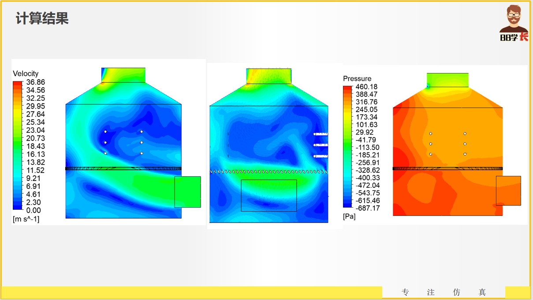Click the 专注仿真 footer text
This screenshot has width=533, height=300.
(444, 293)
